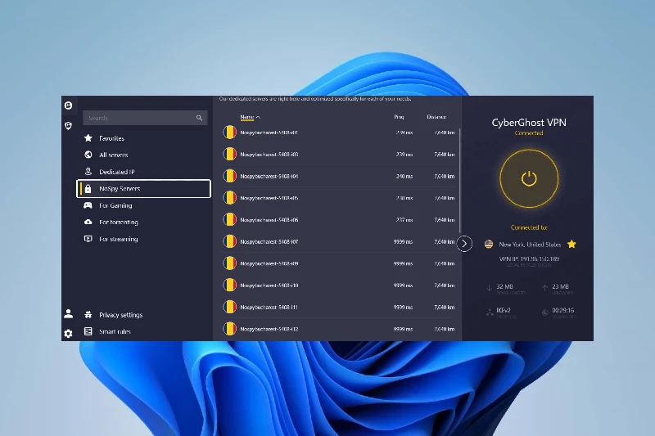Screen dimensions: 655x436
Task: Toggle the VPN power button off
Action: pos(529,178)
